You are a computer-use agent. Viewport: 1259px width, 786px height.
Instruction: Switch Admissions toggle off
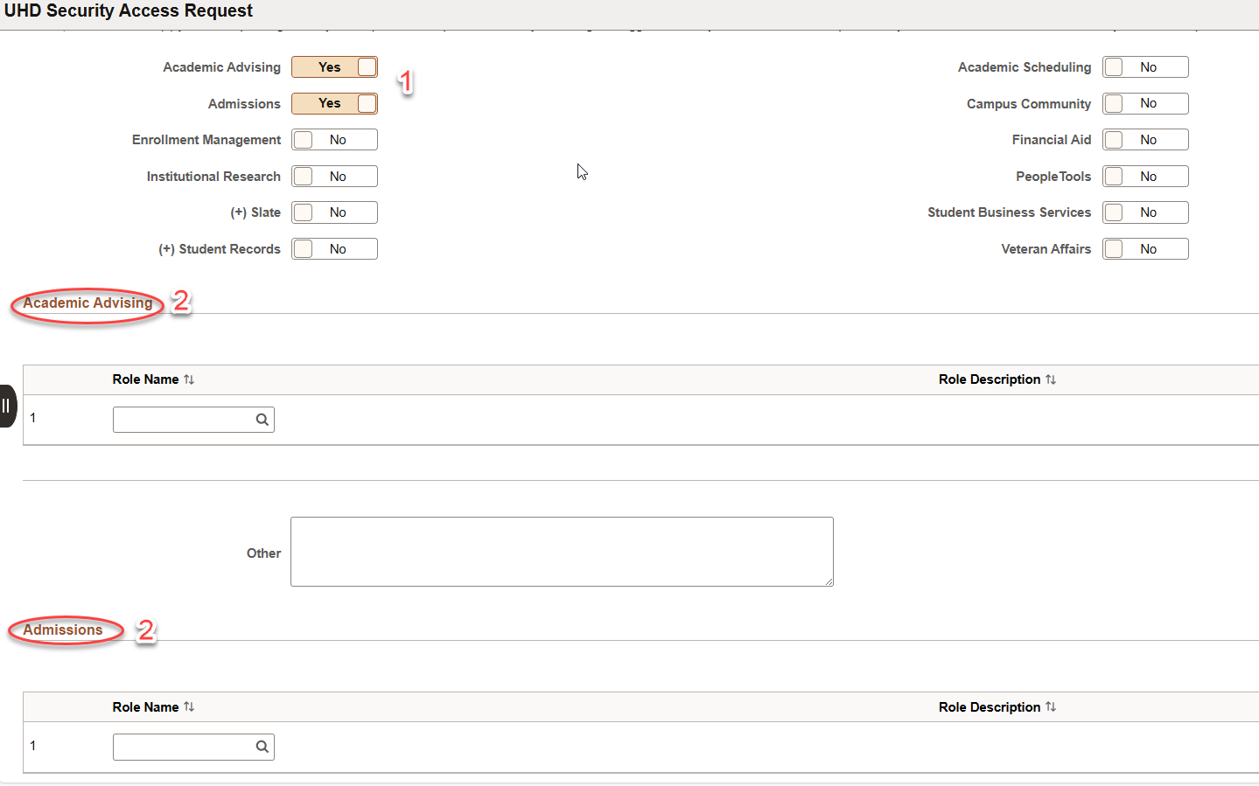pos(334,103)
